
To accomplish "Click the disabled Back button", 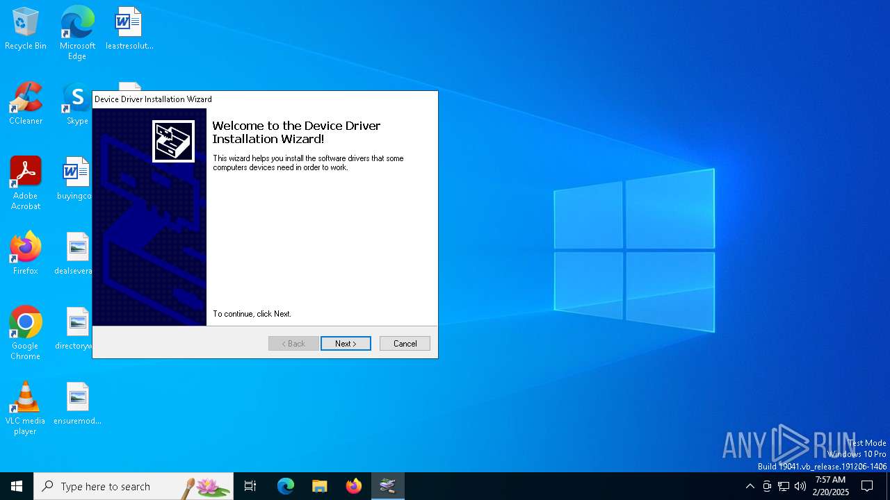I will 293,344.
